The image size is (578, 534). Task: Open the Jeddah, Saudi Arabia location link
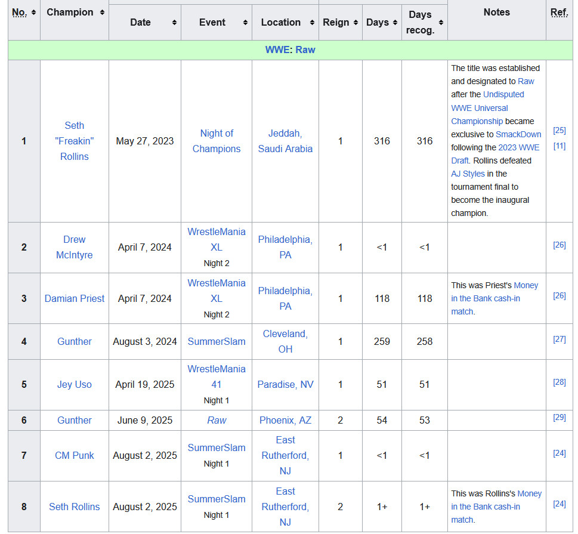tap(285, 141)
